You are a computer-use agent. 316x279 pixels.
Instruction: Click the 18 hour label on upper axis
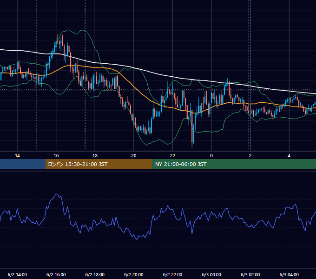(x=95, y=156)
